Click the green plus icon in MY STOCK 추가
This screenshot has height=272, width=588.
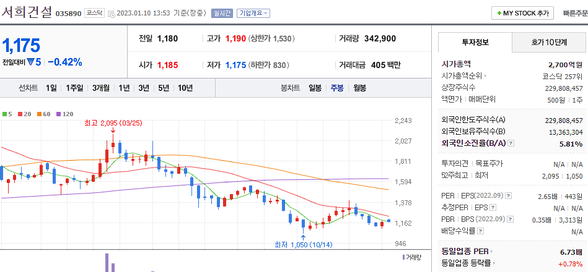[499, 13]
